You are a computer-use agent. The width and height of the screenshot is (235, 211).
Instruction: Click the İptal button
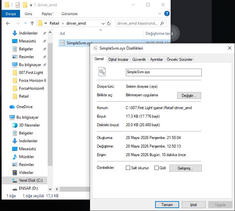(194, 205)
